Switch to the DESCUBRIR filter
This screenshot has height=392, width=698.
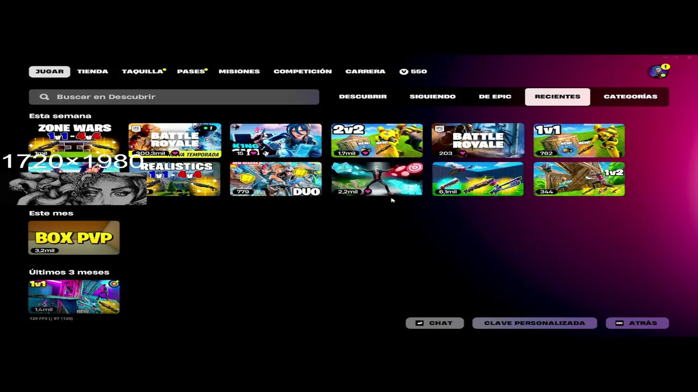click(363, 97)
